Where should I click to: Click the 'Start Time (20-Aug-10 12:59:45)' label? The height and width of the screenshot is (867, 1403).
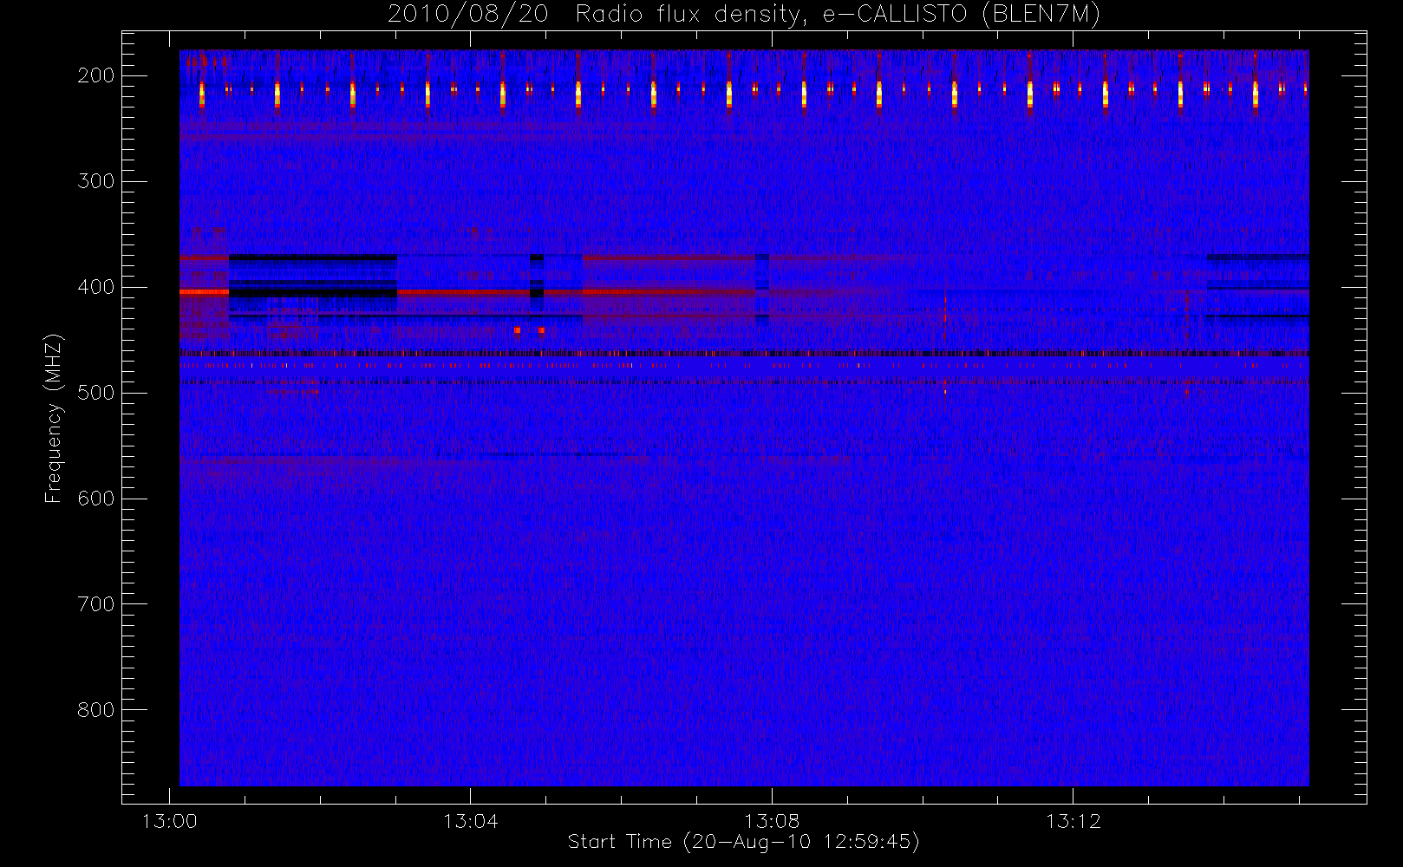pos(743,842)
